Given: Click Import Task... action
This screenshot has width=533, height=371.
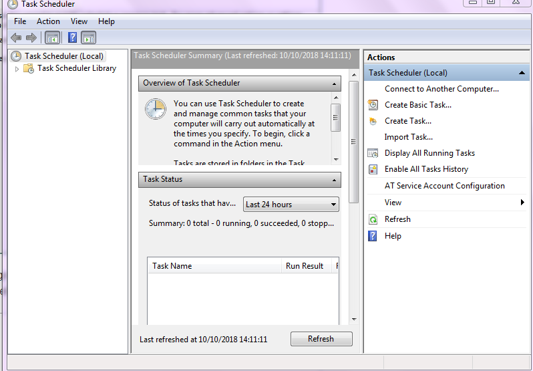Looking at the screenshot, I should (x=408, y=137).
